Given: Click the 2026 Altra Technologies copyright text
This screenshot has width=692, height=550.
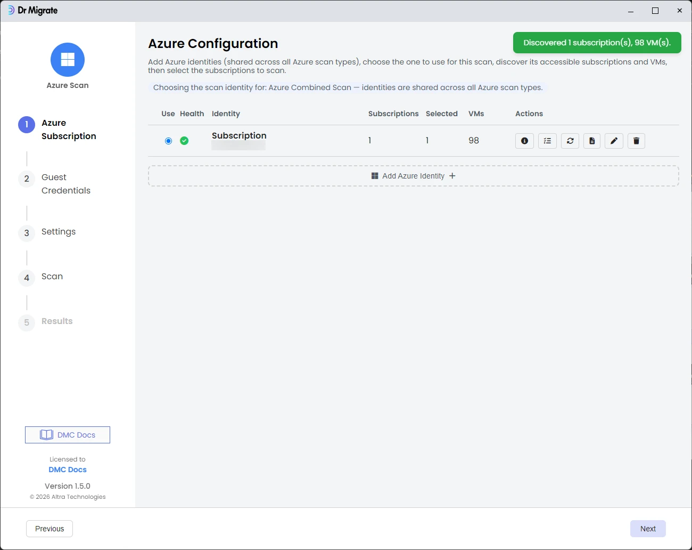Looking at the screenshot, I should tap(68, 497).
